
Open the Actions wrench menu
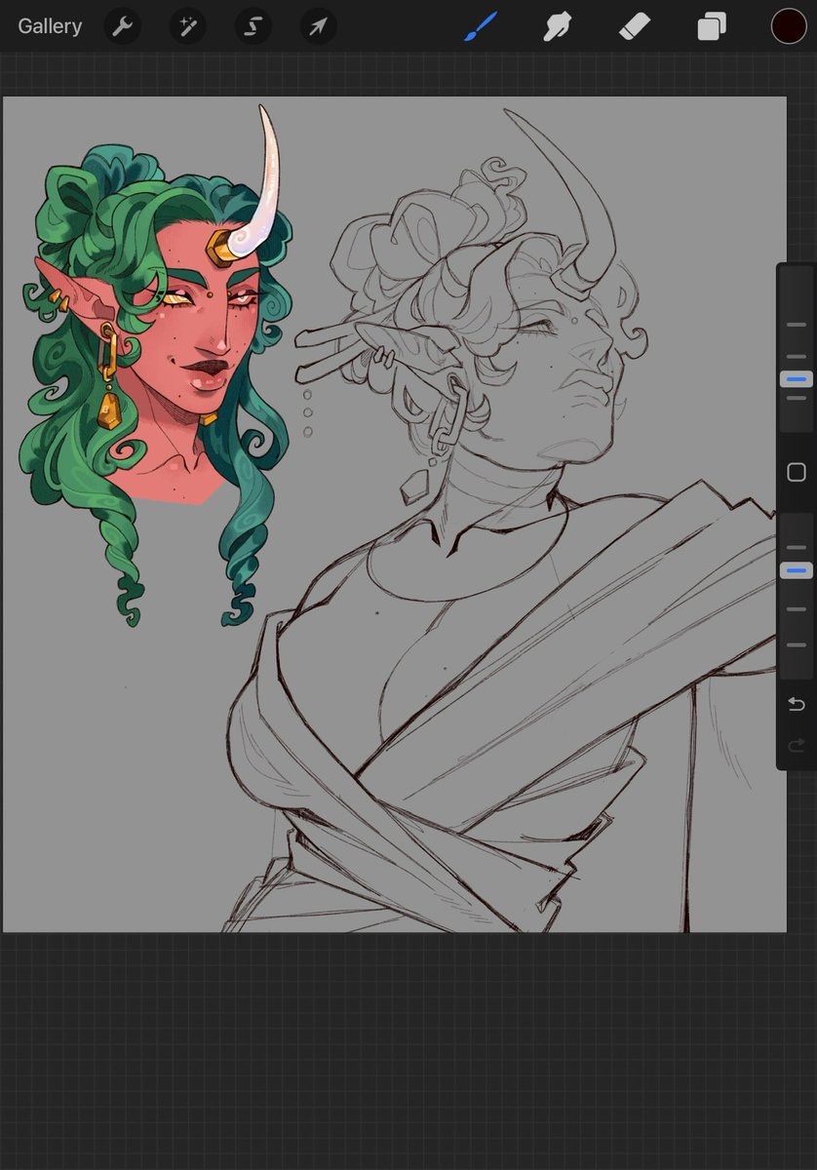point(122,26)
